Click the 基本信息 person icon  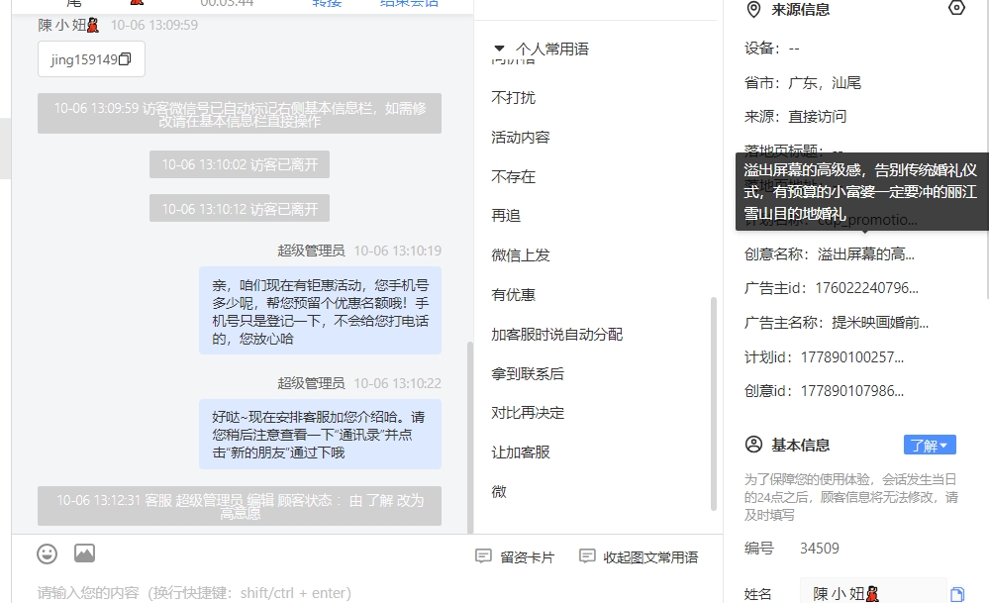pos(753,445)
